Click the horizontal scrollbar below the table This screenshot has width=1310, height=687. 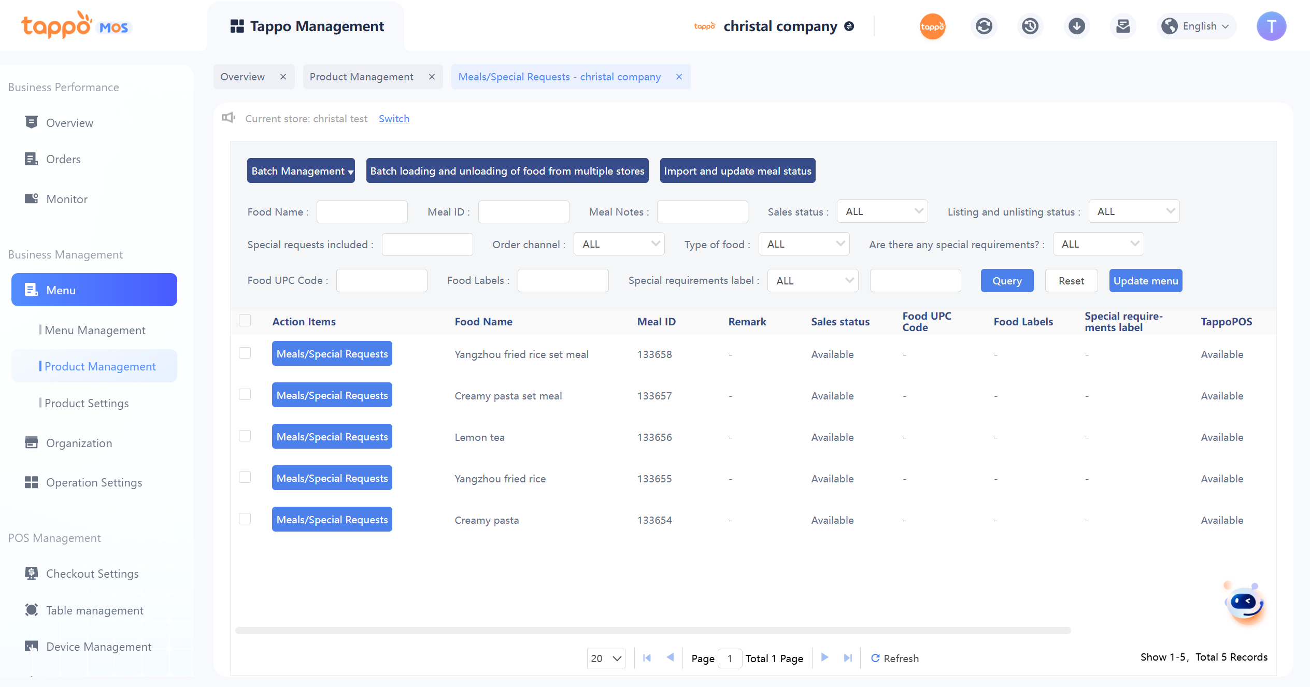653,631
